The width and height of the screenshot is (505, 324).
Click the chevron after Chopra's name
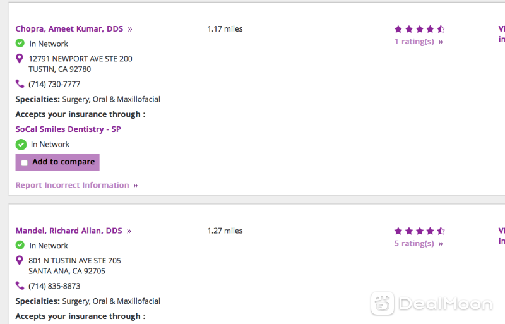point(130,29)
